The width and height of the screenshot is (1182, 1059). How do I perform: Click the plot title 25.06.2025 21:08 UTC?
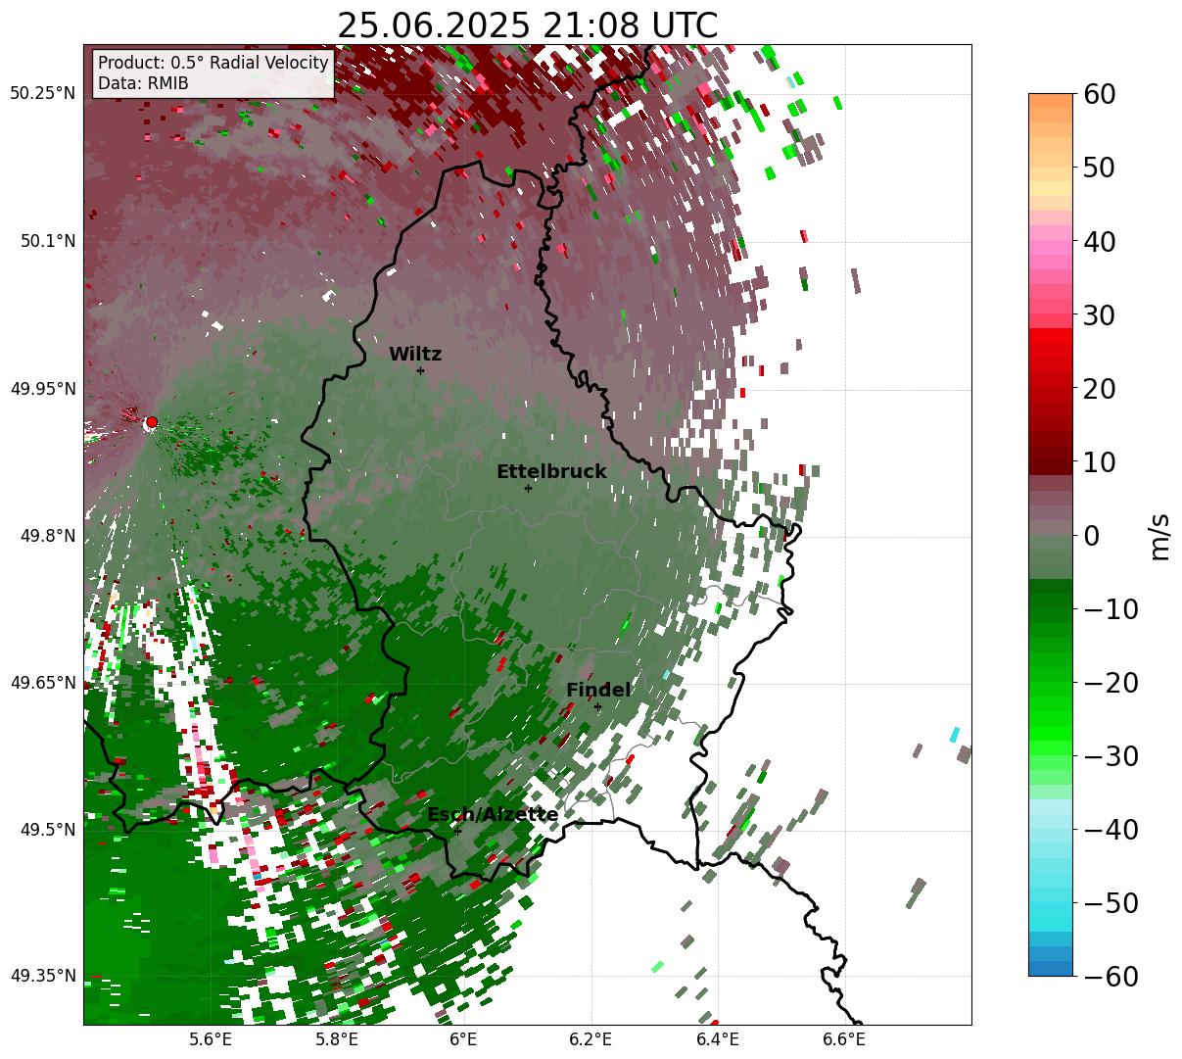click(527, 25)
